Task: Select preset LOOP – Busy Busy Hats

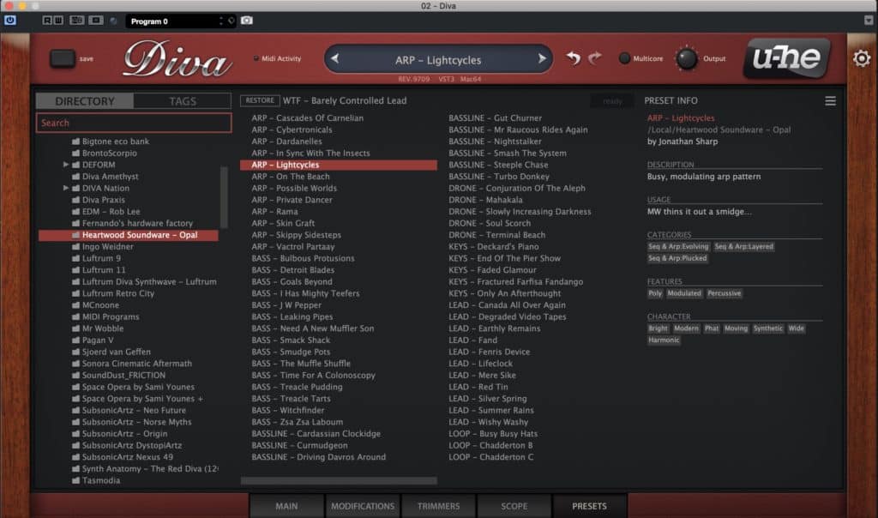Action: click(493, 433)
